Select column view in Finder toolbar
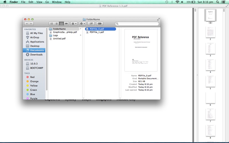Viewport: 229px width, 143px height. coord(61,24)
